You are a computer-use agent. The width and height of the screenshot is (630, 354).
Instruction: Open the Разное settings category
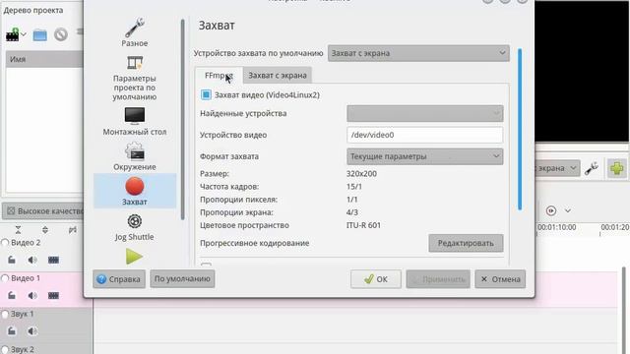point(135,32)
